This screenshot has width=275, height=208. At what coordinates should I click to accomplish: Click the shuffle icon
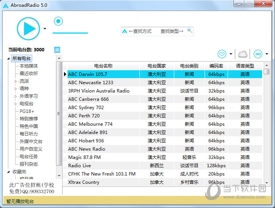(x=258, y=54)
